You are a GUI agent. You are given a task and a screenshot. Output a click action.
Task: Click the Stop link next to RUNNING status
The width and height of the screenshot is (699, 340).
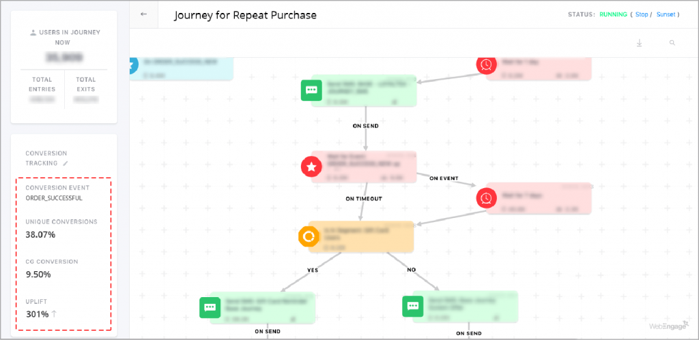[x=641, y=14]
